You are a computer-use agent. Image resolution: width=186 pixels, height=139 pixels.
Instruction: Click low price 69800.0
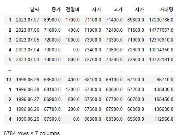pyautogui.click(x=136, y=20)
